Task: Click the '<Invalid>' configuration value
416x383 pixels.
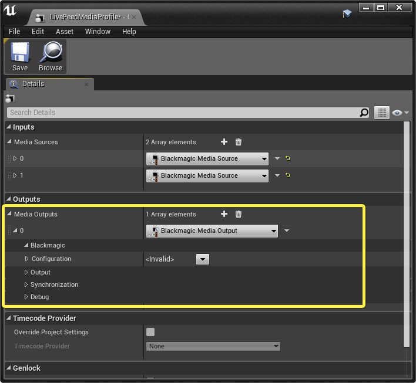Action: pos(160,259)
